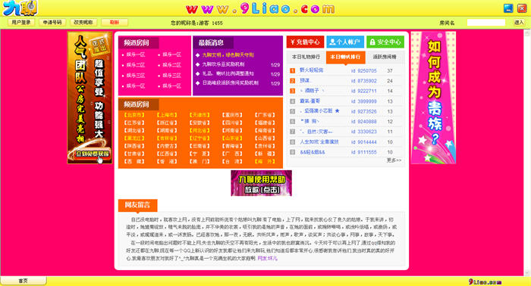
Task: Open the 【山东省】 channel room
Action: click(x=232, y=138)
